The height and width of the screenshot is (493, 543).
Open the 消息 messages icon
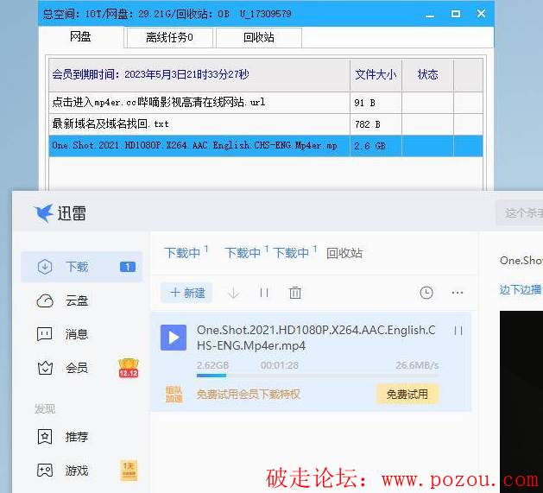coord(45,334)
